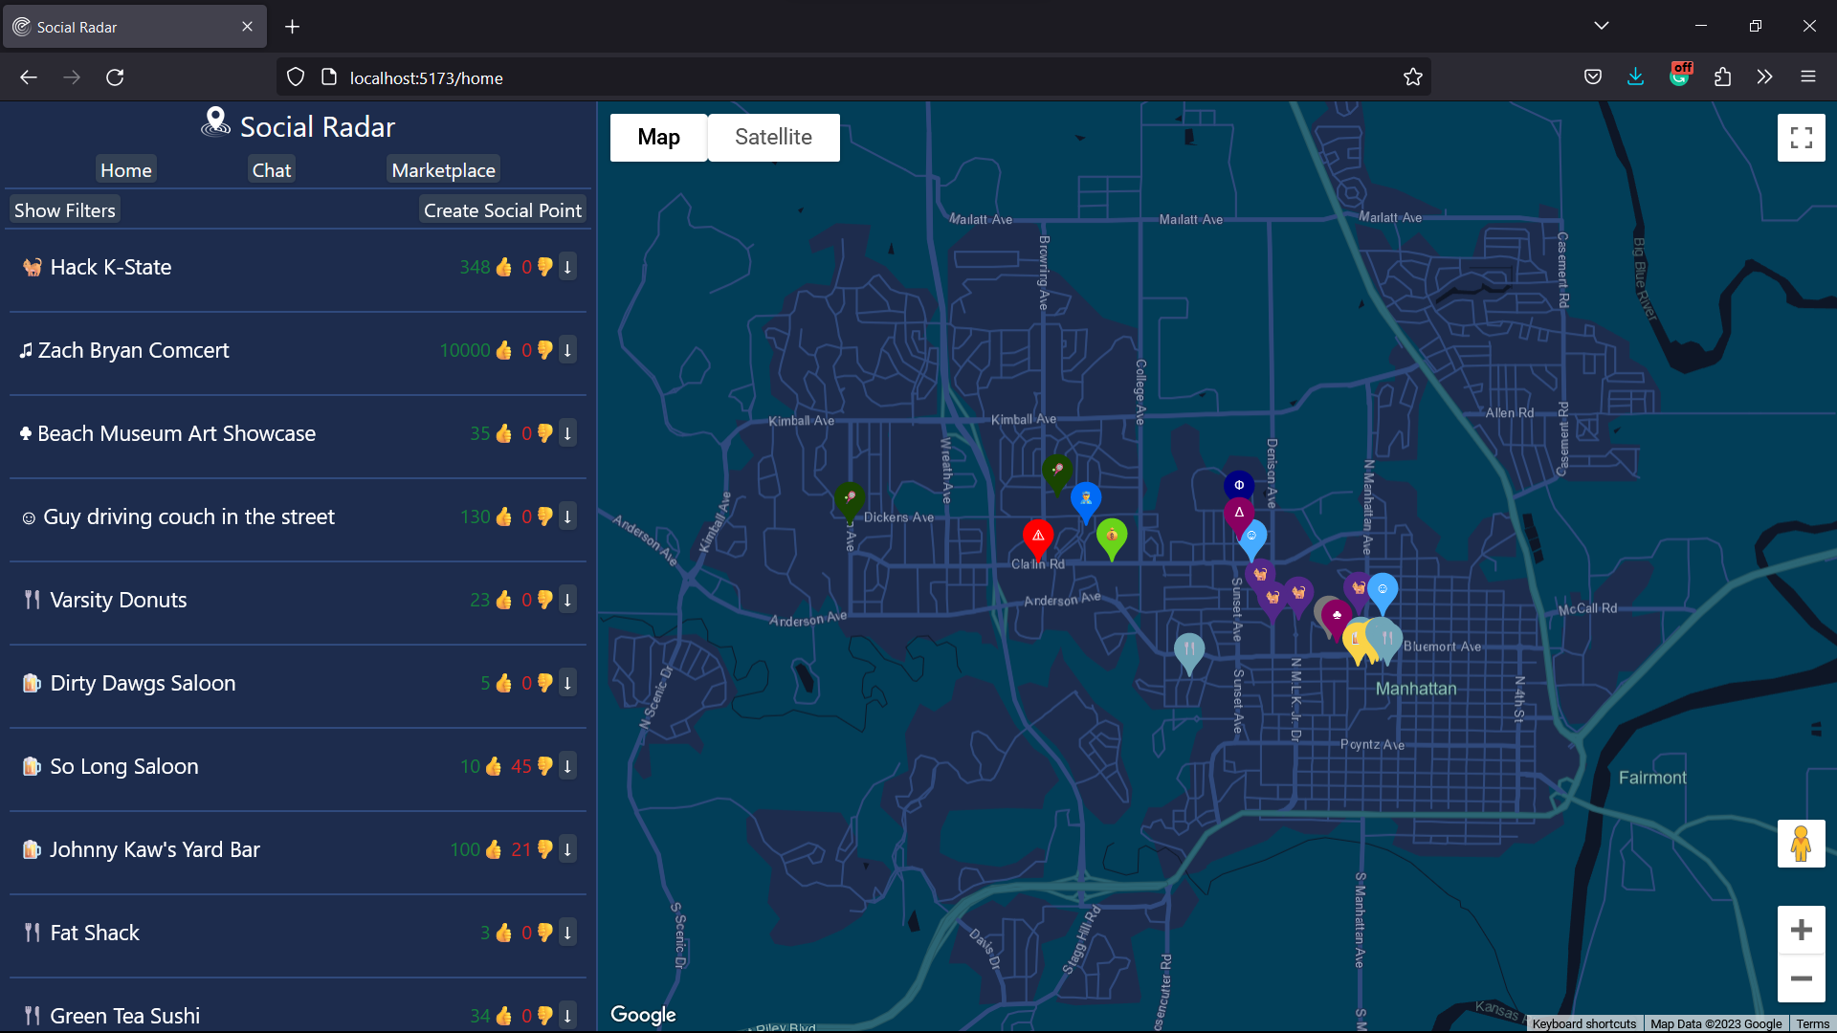Viewport: 1837px width, 1033px height.
Task: Select the Map view type
Action: pos(658,138)
